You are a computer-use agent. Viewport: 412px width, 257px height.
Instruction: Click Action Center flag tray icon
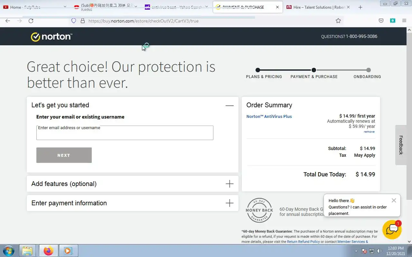364,251
